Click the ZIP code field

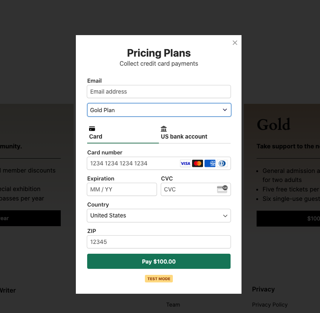[x=159, y=242]
